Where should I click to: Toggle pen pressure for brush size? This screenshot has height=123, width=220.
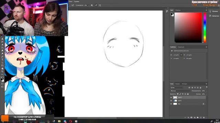tap(96, 5)
